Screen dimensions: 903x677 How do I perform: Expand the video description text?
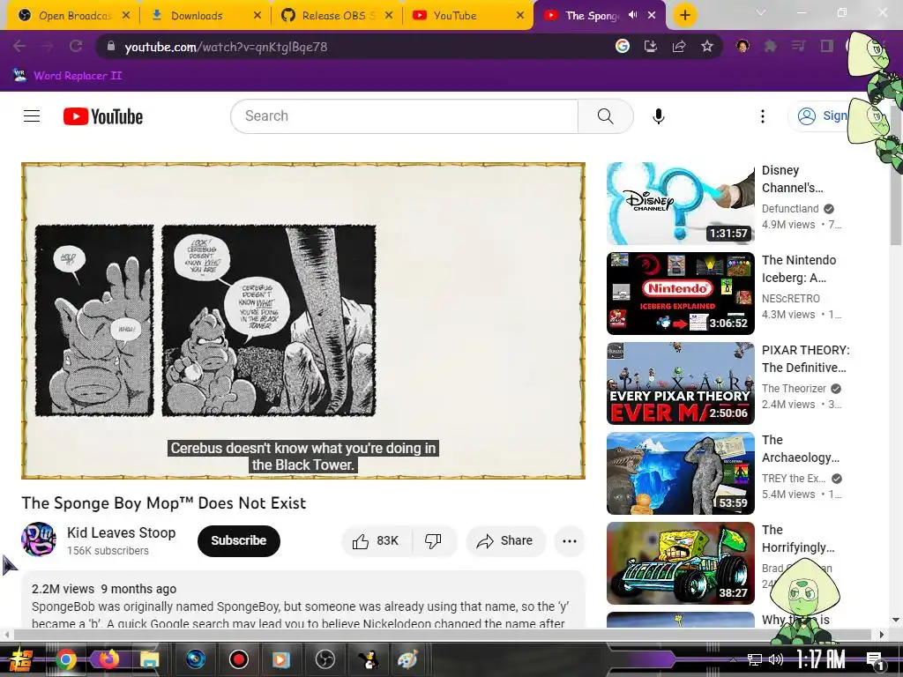coord(303,599)
